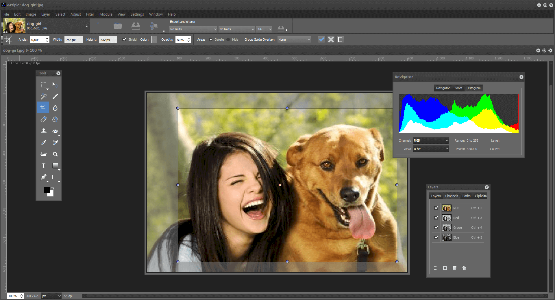Open the Group Guide Overlay dropdown
Screen dimensions: 555x300
pos(294,40)
